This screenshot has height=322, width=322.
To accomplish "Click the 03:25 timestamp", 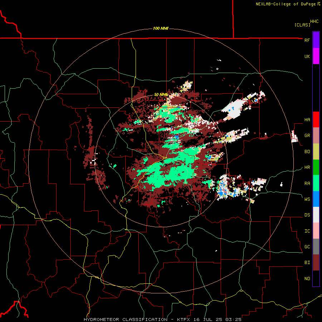I will [x=233, y=319].
